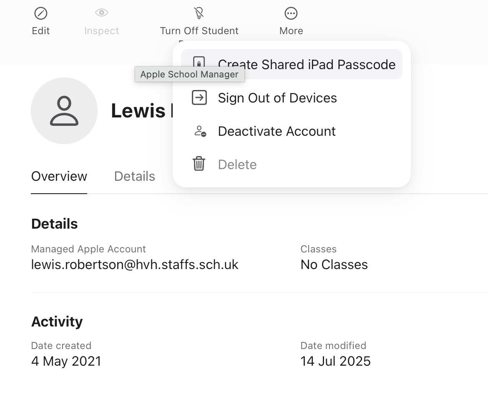
Task: Click the Deactivate Account person icon
Action: pos(200,131)
